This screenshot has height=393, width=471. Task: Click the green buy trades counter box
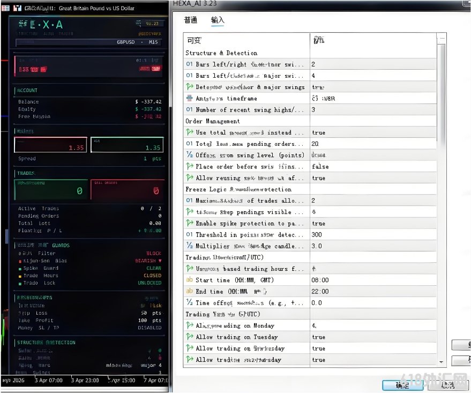[51, 190]
